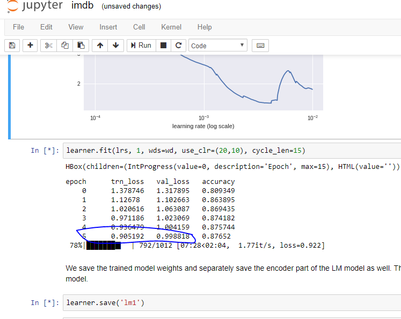
Task: Rename notebook by clicking imdb title
Action: [x=83, y=7]
